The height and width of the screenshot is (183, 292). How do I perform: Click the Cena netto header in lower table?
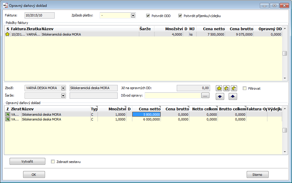pyautogui.click(x=146, y=109)
